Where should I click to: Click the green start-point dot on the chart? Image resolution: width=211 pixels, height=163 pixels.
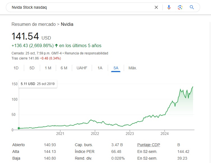[19, 128]
